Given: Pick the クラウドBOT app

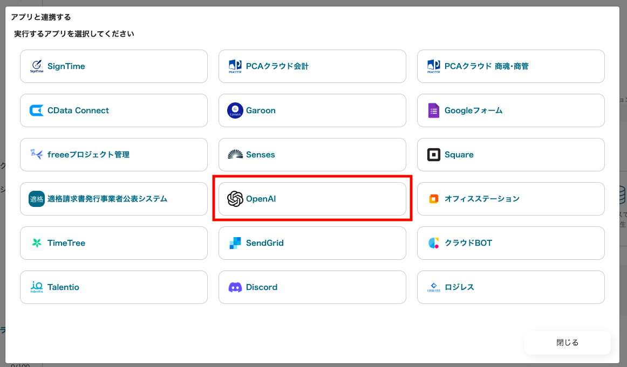Looking at the screenshot, I should pos(510,243).
